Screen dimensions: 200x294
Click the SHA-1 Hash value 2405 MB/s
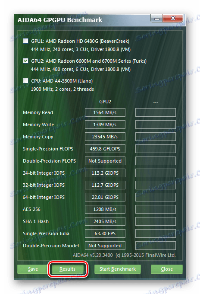pos(105,221)
